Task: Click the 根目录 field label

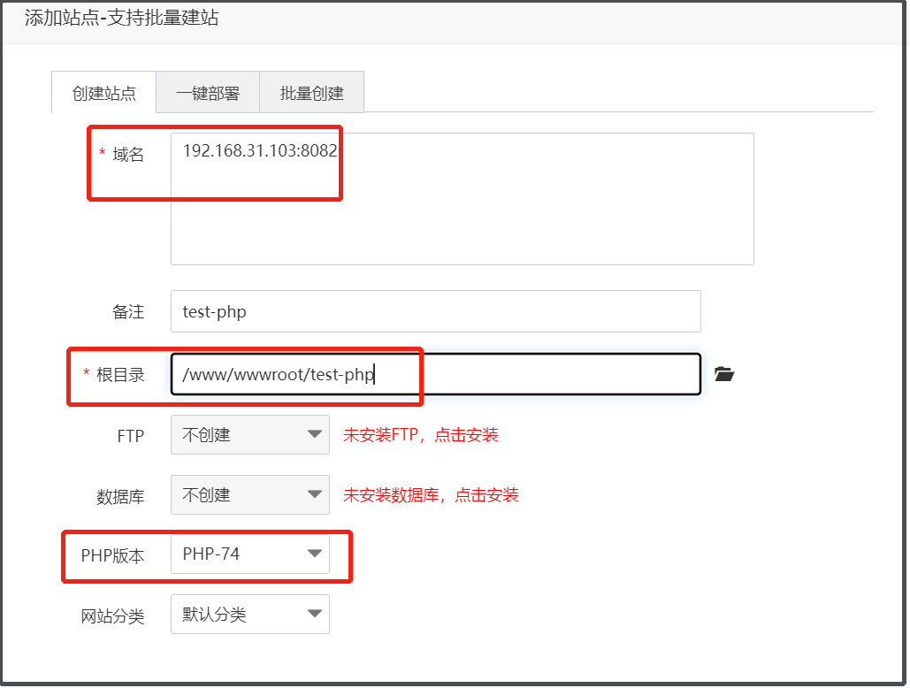Action: 119,375
